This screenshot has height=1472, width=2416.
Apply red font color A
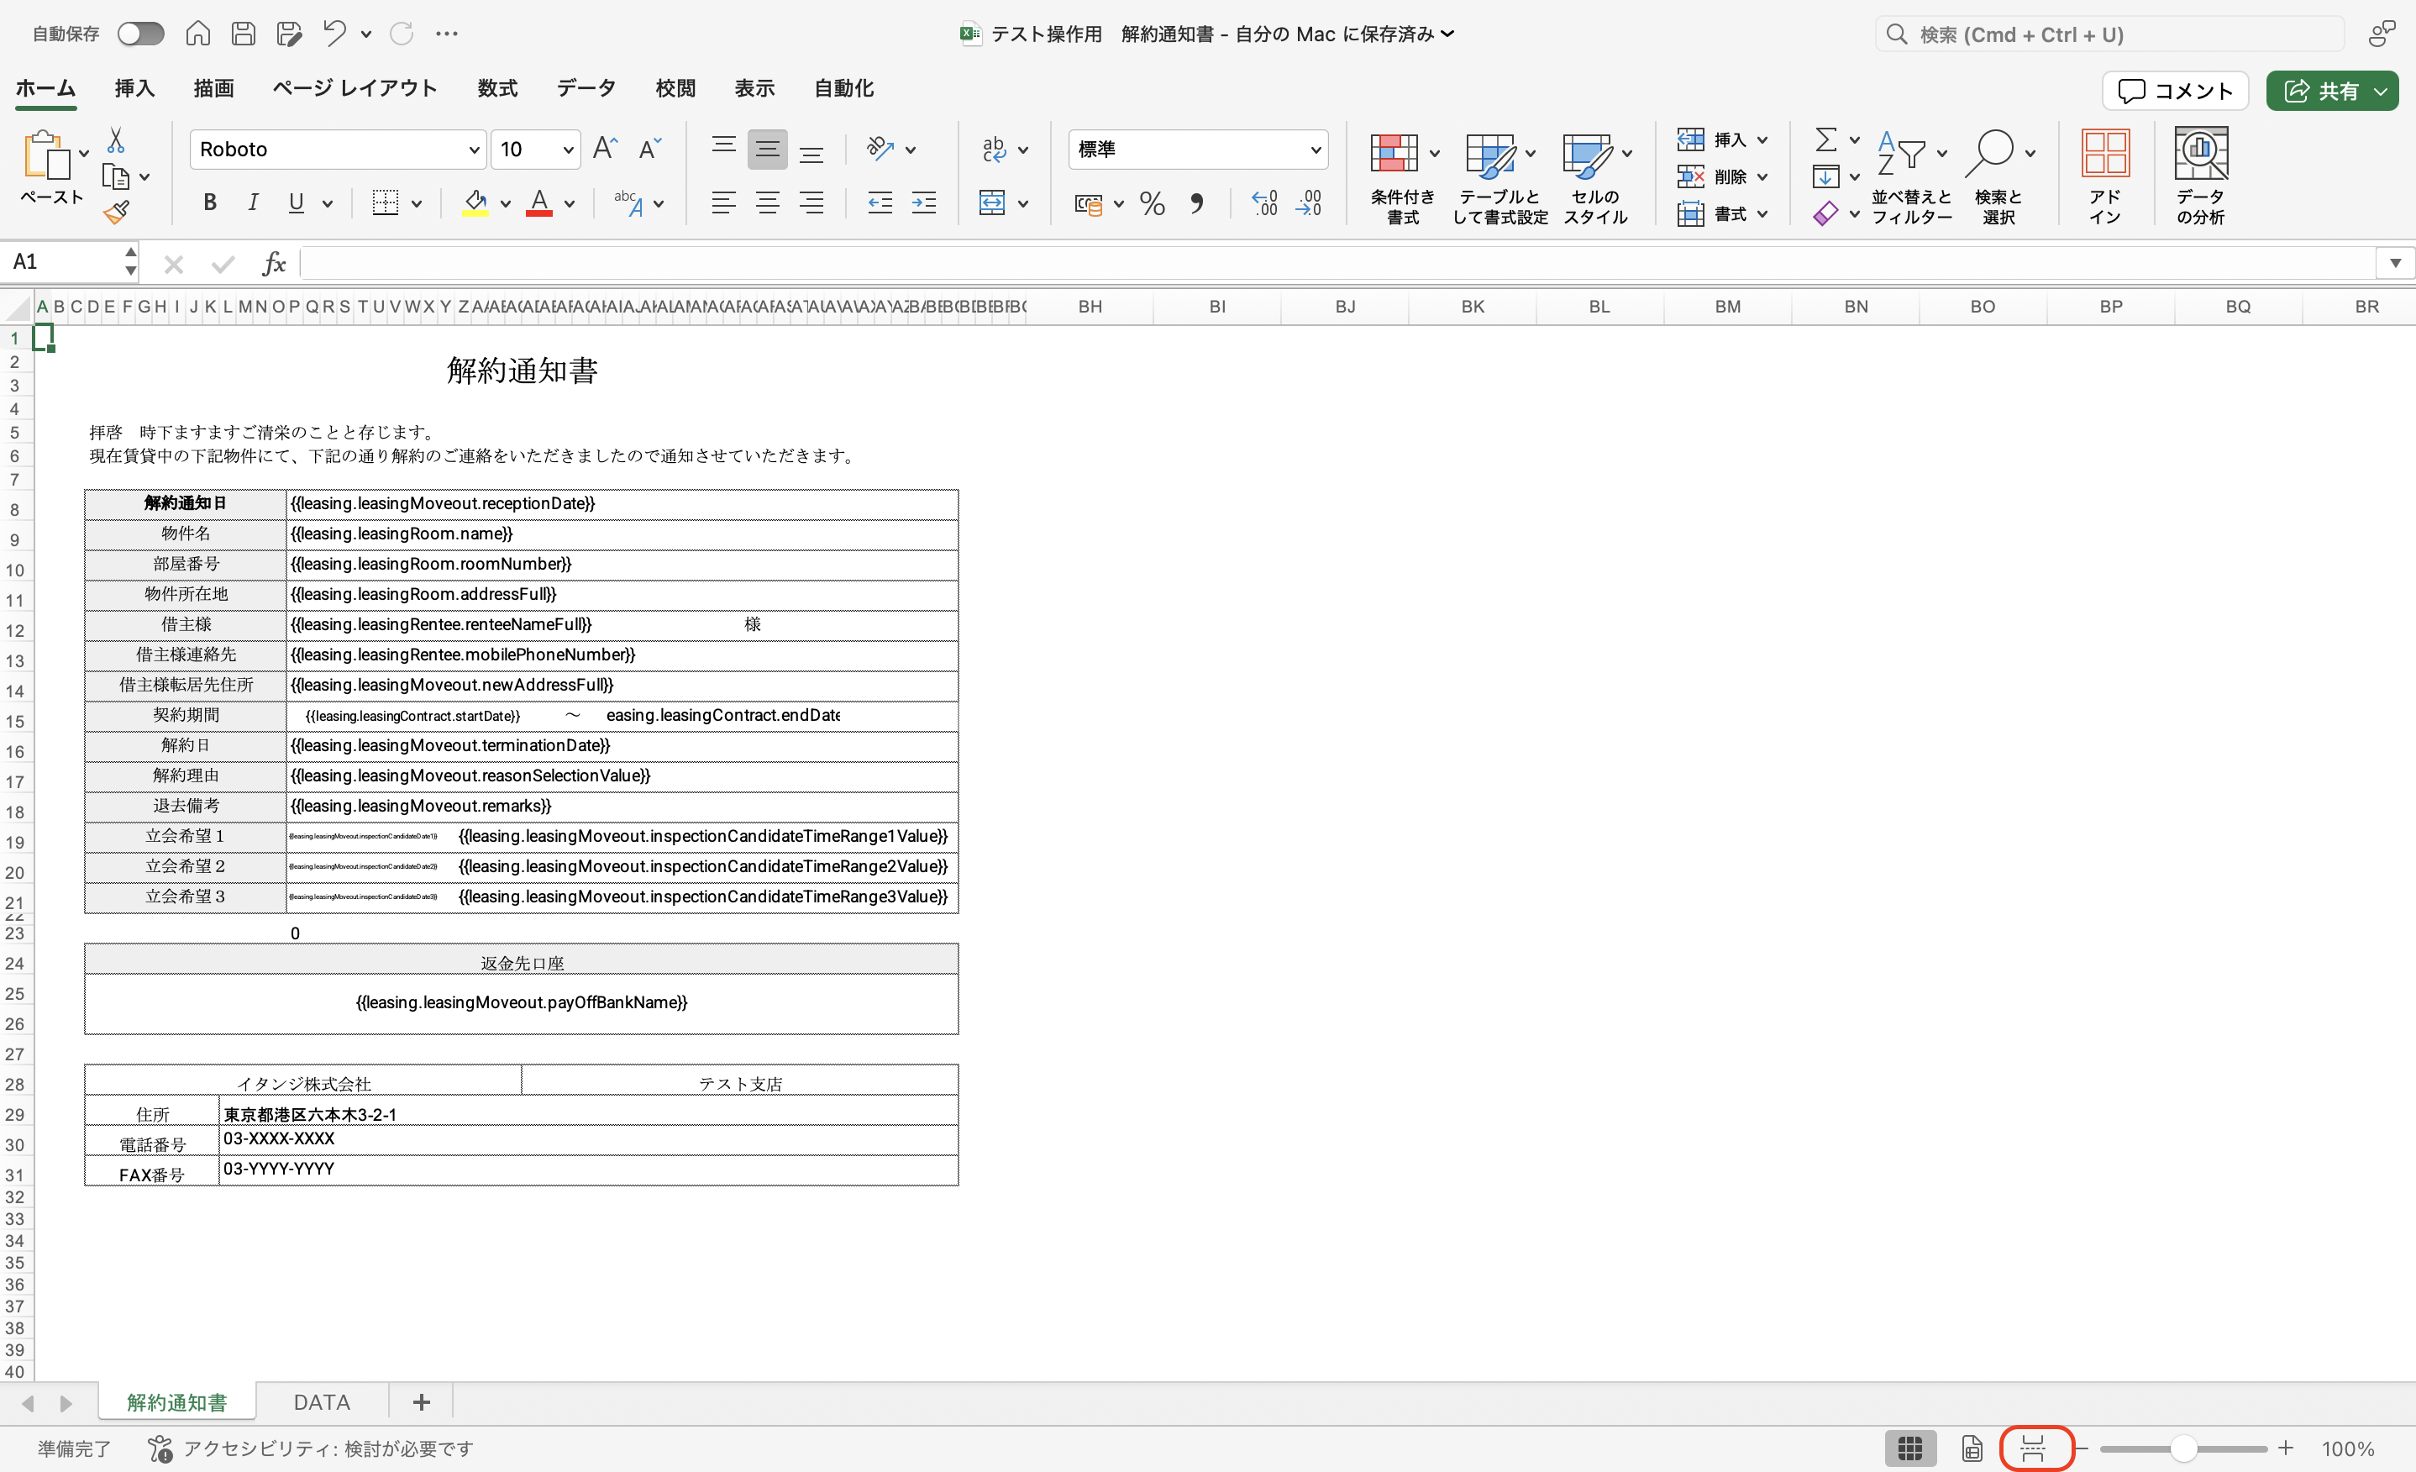pyautogui.click(x=539, y=203)
